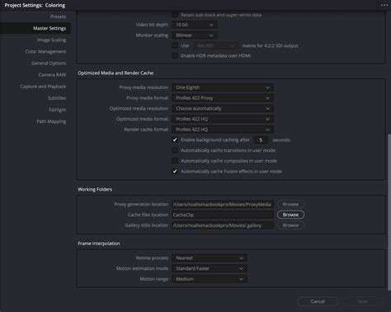Open Proxy media resolution dropdown
Image resolution: width=391 pixels, height=312 pixels.
point(223,87)
